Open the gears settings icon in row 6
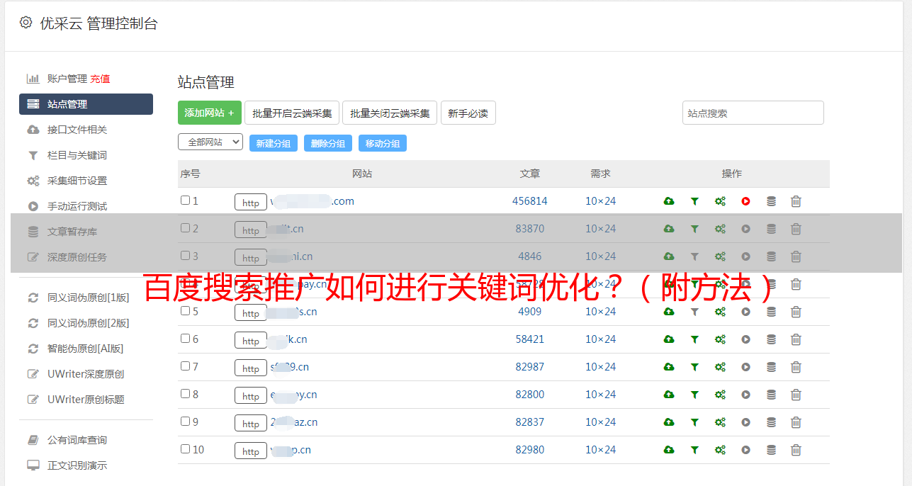 [720, 339]
